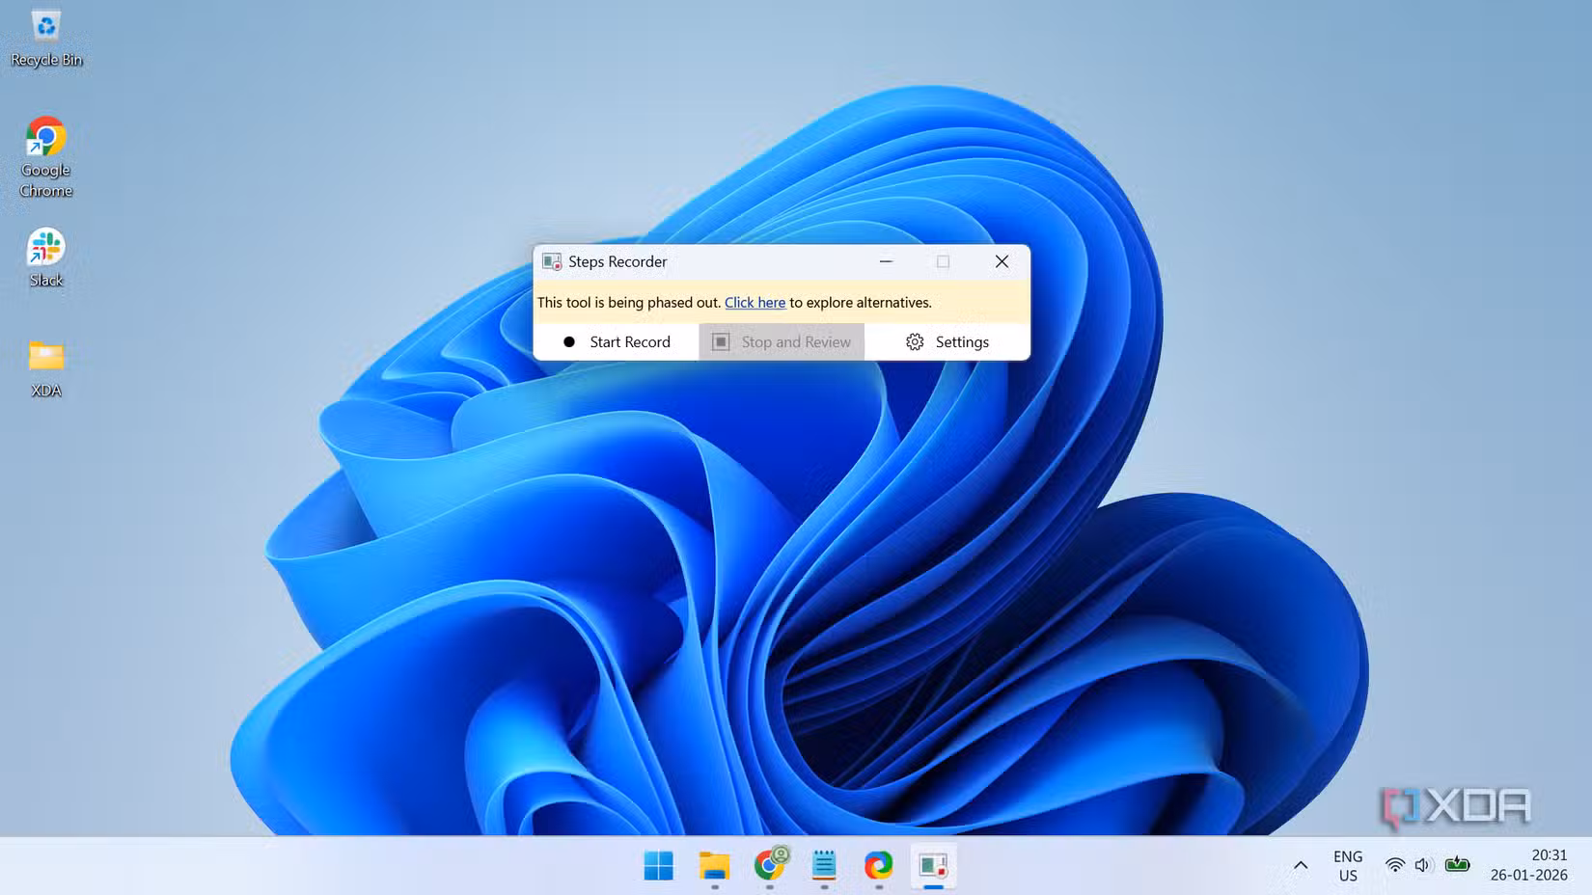Close the Steps Recorder window
1592x895 pixels.
[1002, 261]
